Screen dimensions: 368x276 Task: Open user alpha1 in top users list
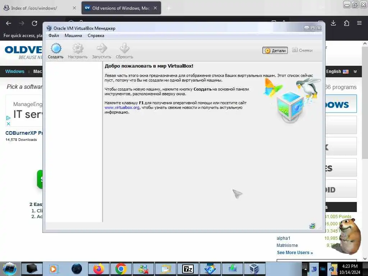click(283, 238)
